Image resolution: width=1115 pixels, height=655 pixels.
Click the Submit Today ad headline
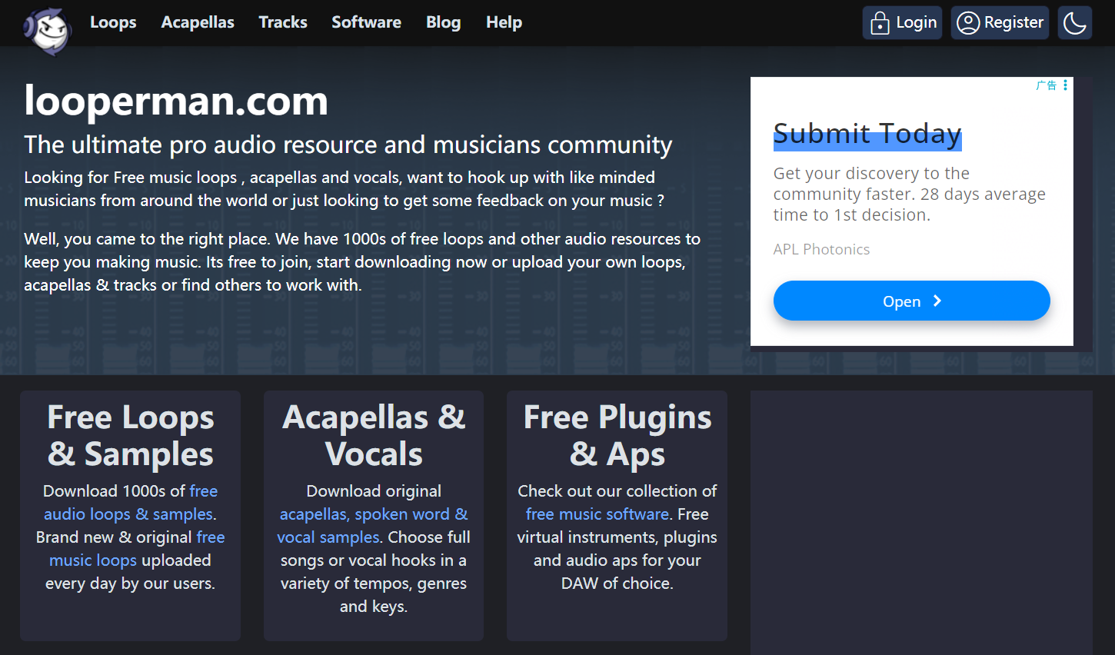coord(867,134)
